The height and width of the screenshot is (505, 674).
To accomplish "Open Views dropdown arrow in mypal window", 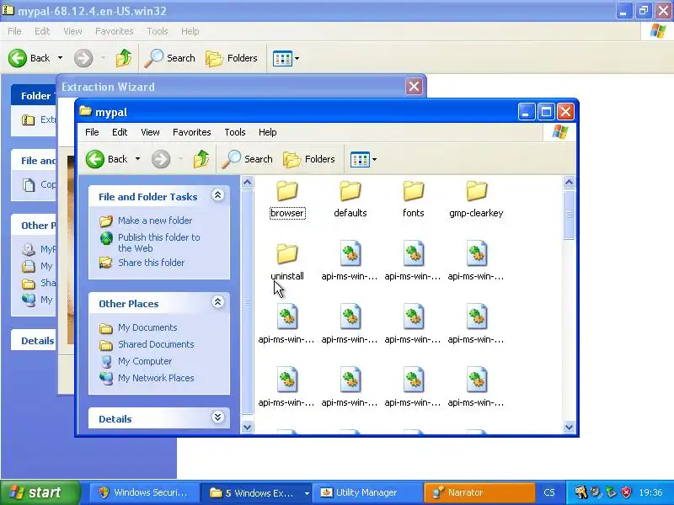I will click(374, 159).
